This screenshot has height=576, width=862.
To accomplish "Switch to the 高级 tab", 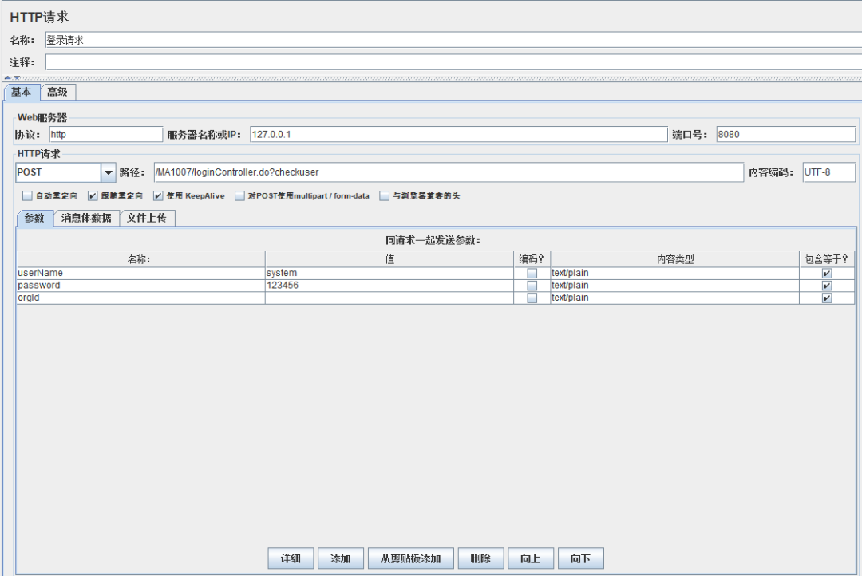I will pyautogui.click(x=56, y=92).
